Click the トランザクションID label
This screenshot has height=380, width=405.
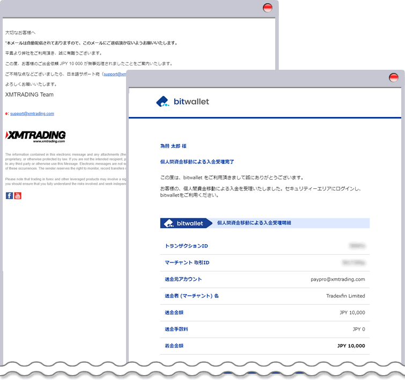186,246
